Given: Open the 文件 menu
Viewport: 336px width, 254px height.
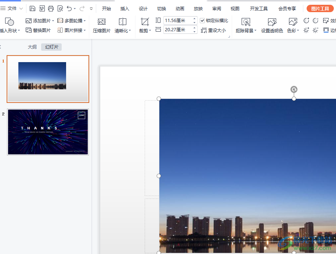Looking at the screenshot, I should tap(12, 8).
